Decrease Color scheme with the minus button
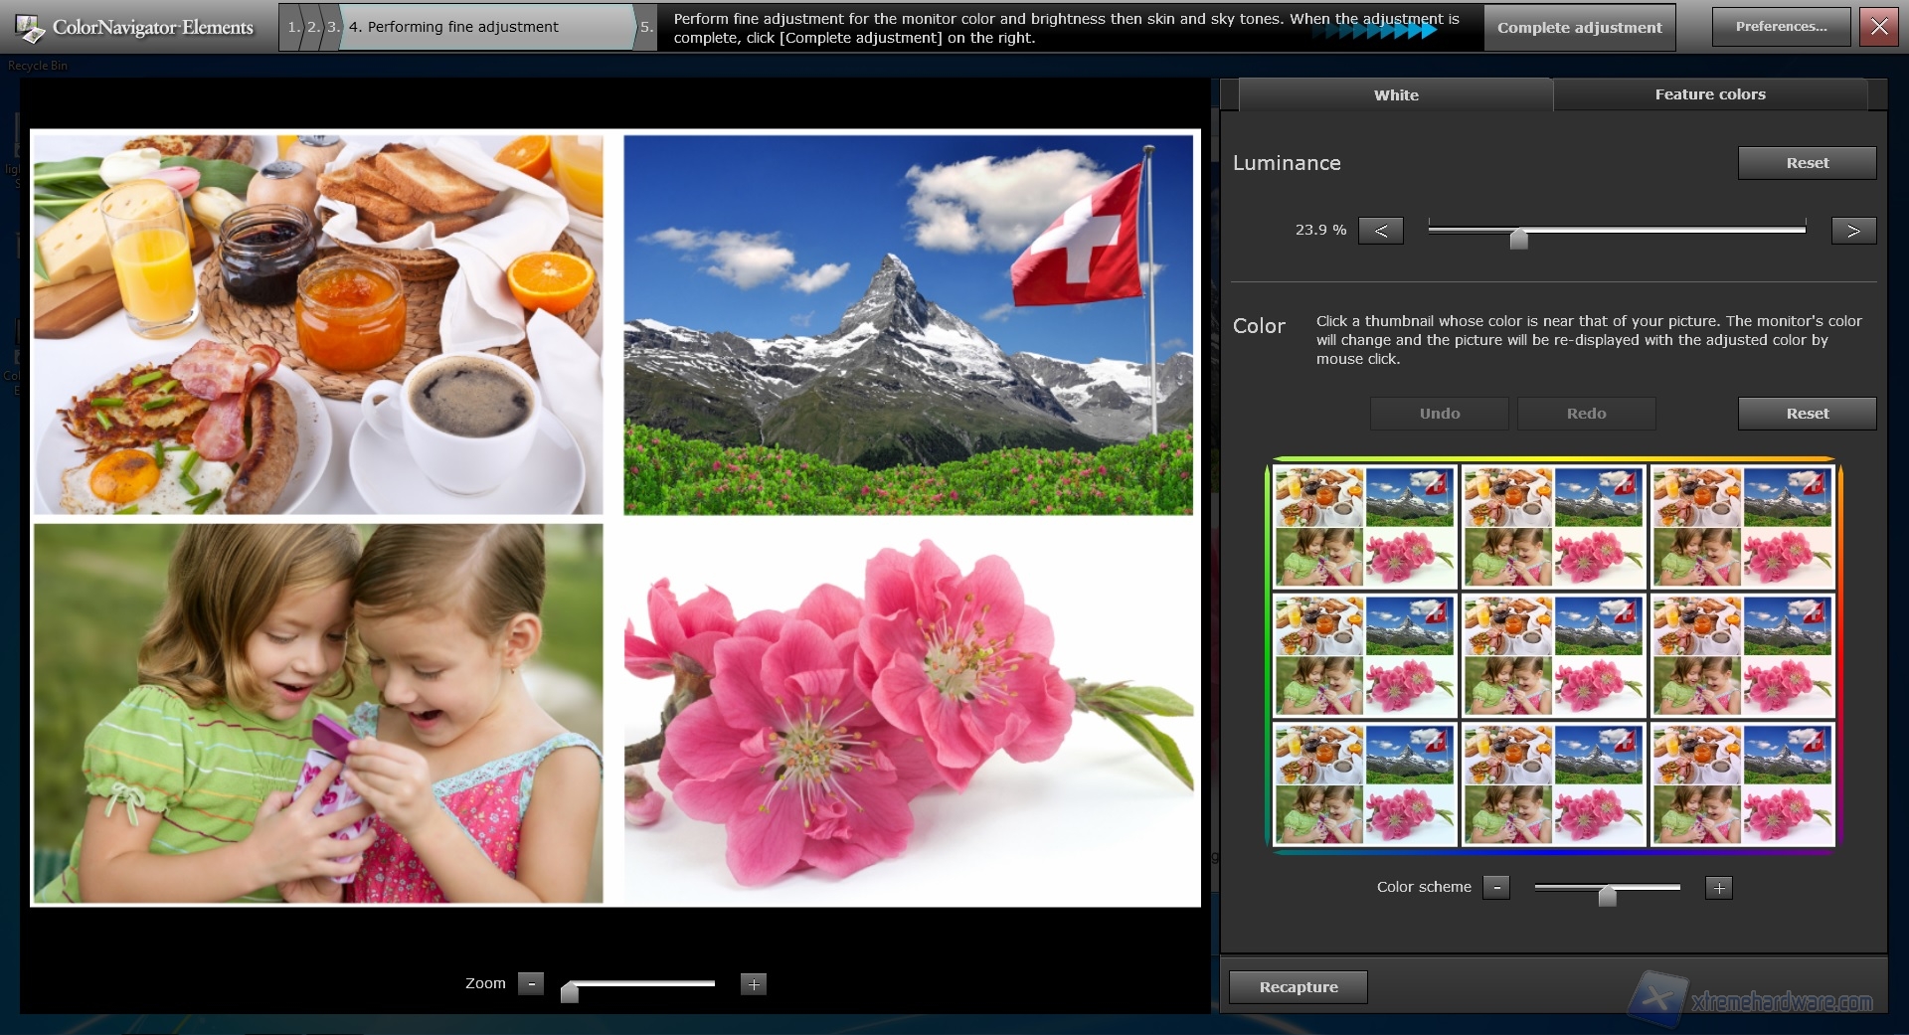 [1496, 887]
